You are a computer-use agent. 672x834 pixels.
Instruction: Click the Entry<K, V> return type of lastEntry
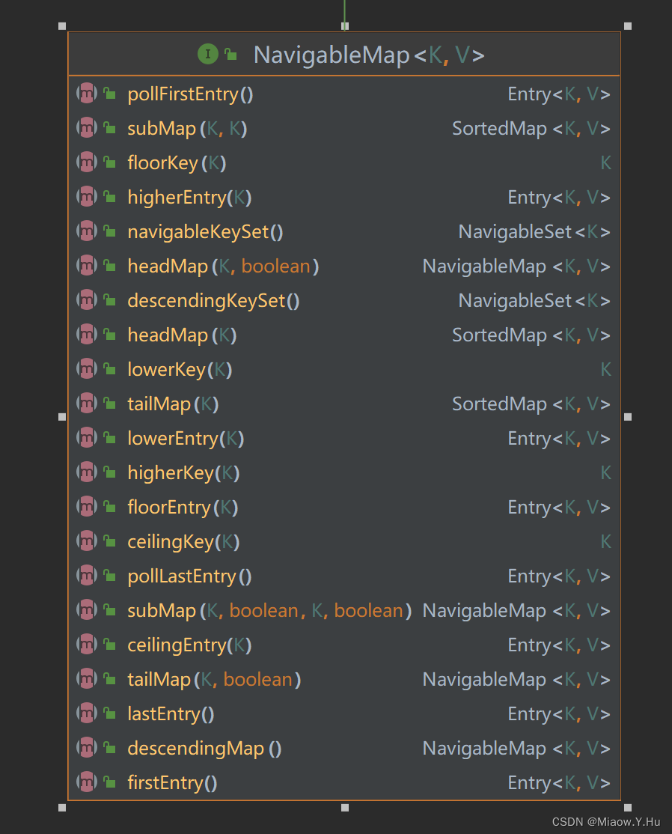click(559, 713)
